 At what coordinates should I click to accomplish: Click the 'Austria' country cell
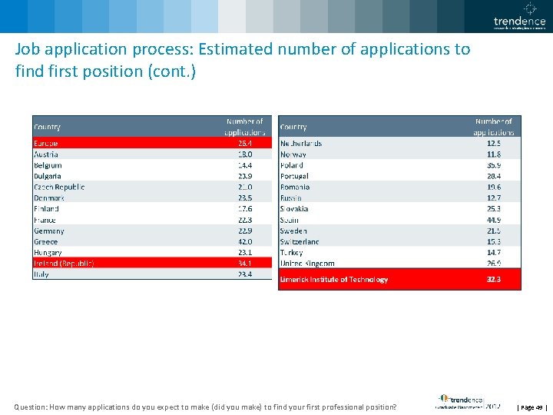tap(46, 154)
